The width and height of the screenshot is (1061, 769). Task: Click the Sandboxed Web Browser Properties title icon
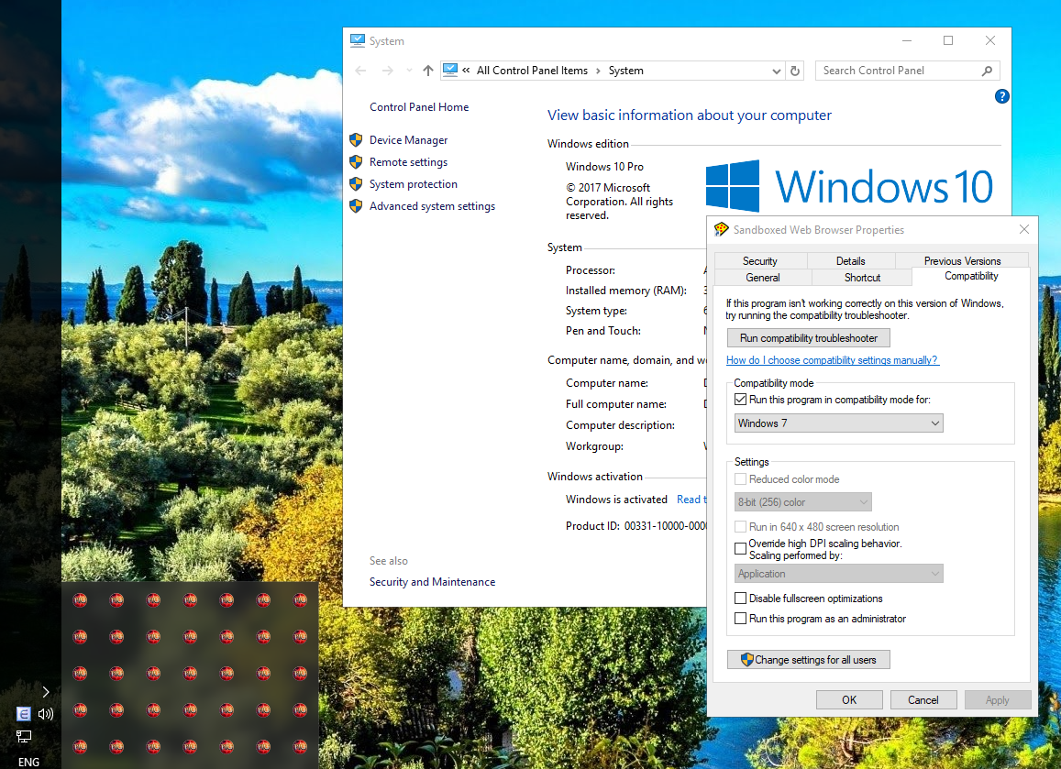click(x=721, y=230)
